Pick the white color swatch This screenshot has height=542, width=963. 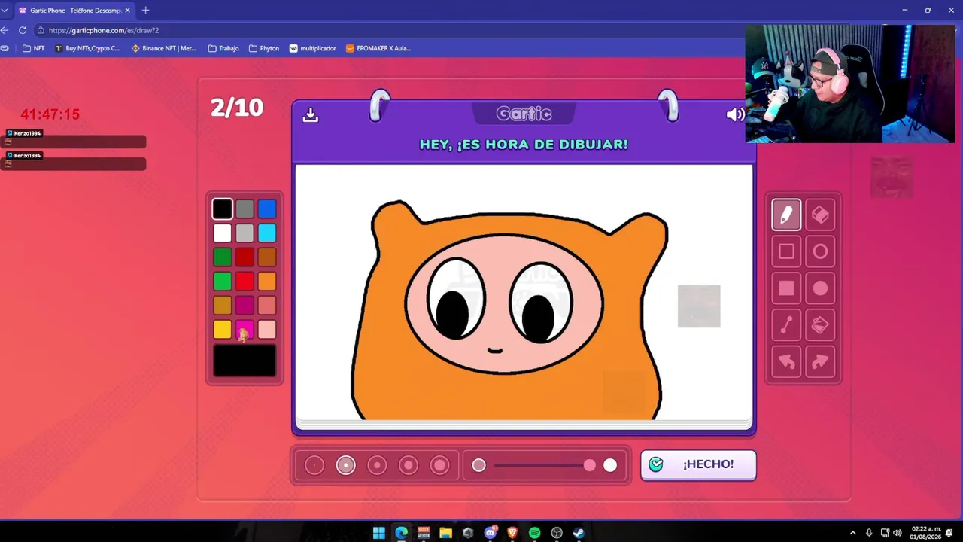[x=222, y=233]
